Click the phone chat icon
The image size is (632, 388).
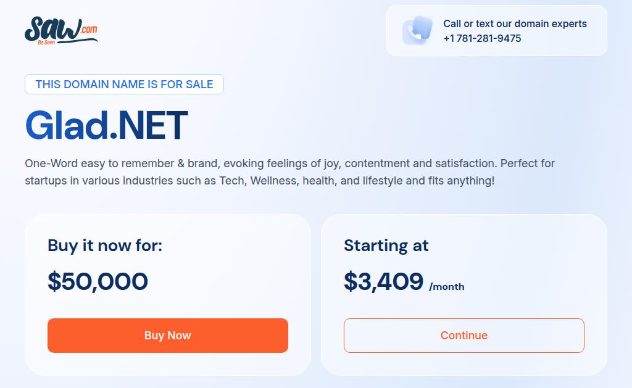417,30
